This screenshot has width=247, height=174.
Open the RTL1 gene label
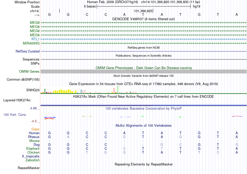[x=35, y=39]
